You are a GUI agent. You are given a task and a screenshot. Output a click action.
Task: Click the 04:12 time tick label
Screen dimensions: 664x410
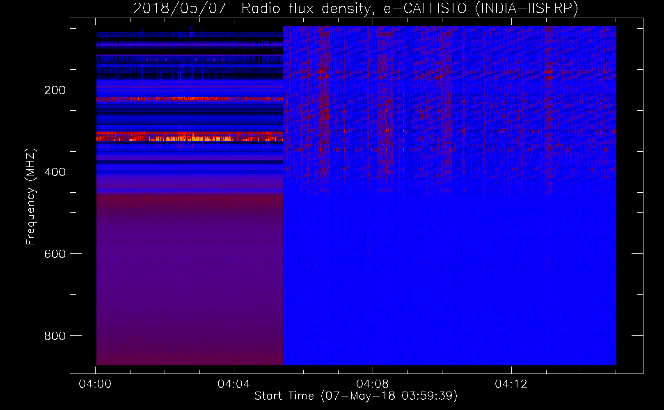(x=511, y=384)
